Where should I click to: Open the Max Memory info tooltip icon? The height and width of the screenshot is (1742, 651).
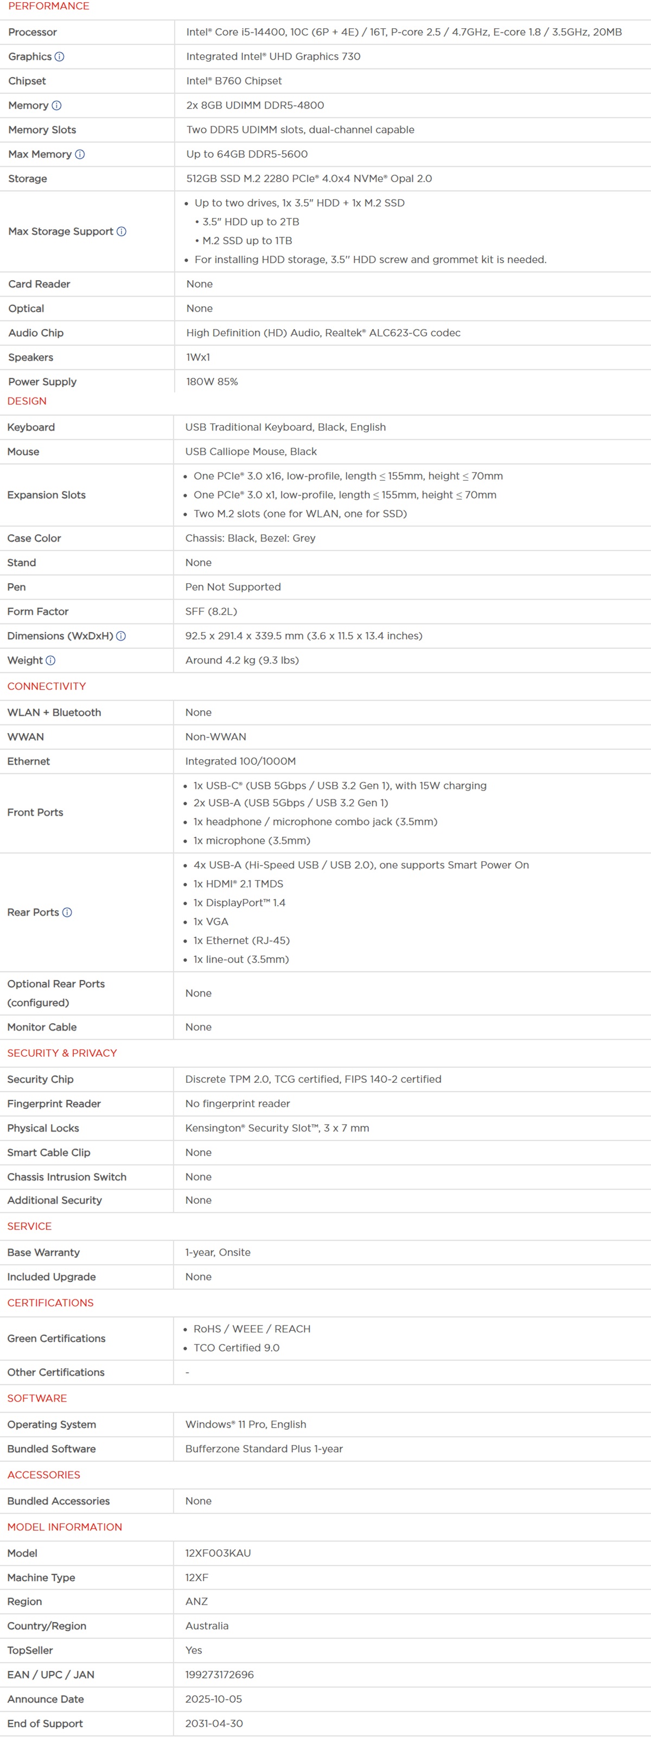pyautogui.click(x=80, y=154)
